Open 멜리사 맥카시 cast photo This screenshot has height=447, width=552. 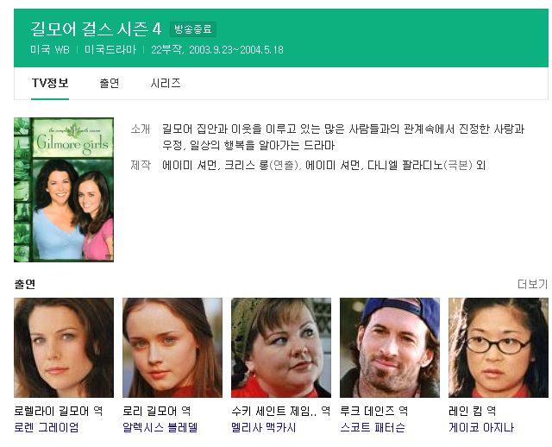[x=281, y=348]
